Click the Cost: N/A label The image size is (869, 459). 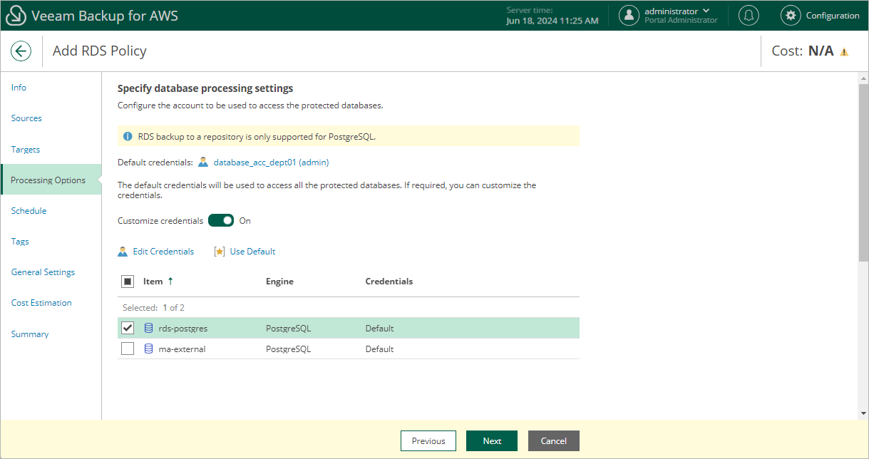coord(803,51)
